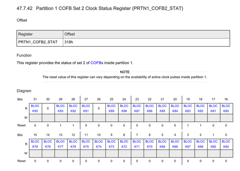Click the BLOCK91 bit field link
240x171 pixels.
86,108
